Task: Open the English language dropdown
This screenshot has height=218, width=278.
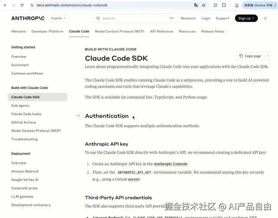Action: point(58,18)
